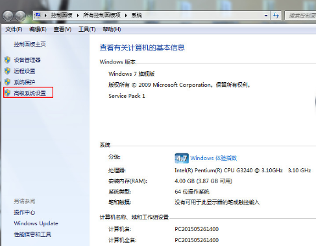Viewport: 316px width, 246px height.
Task: Expand the arrow after 控制面板 breadcrumb
Action: tap(78, 16)
